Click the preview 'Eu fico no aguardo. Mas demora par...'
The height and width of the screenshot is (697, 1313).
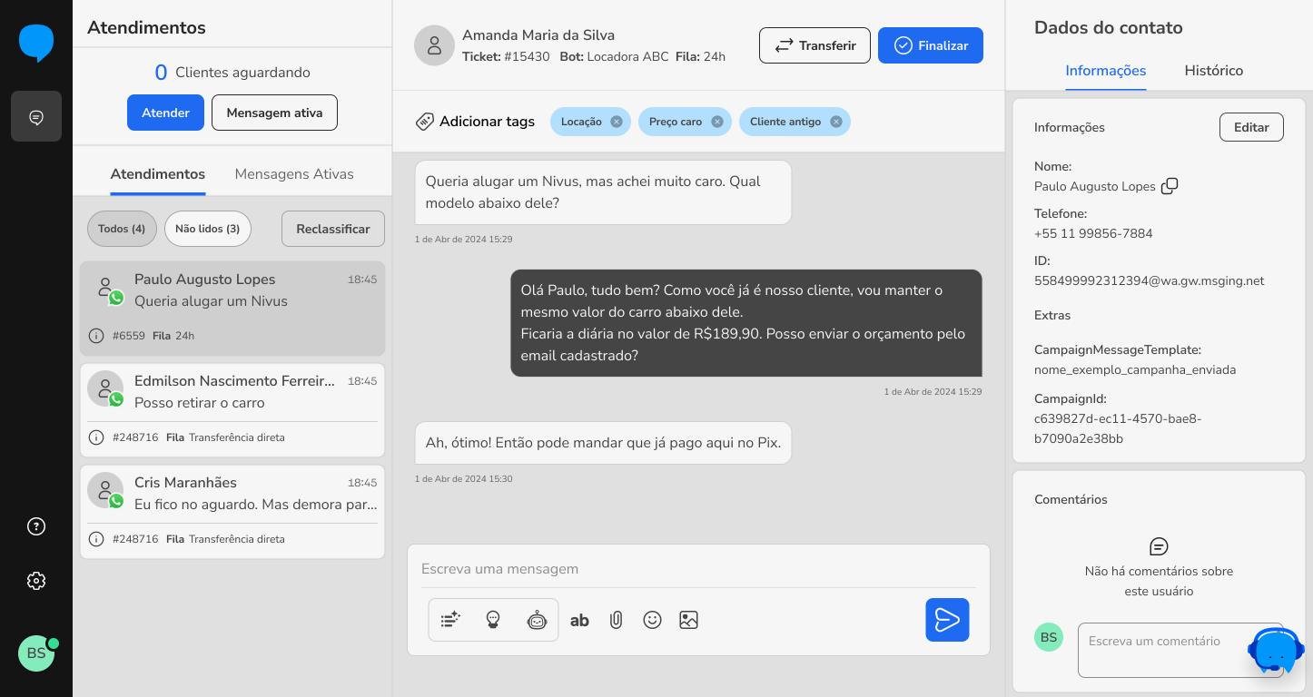point(256,505)
